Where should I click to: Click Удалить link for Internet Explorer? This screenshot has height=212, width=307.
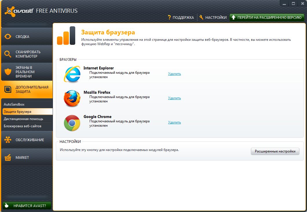coord(174,74)
